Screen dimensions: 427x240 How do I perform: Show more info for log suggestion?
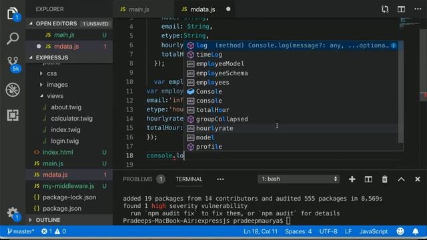(394, 45)
